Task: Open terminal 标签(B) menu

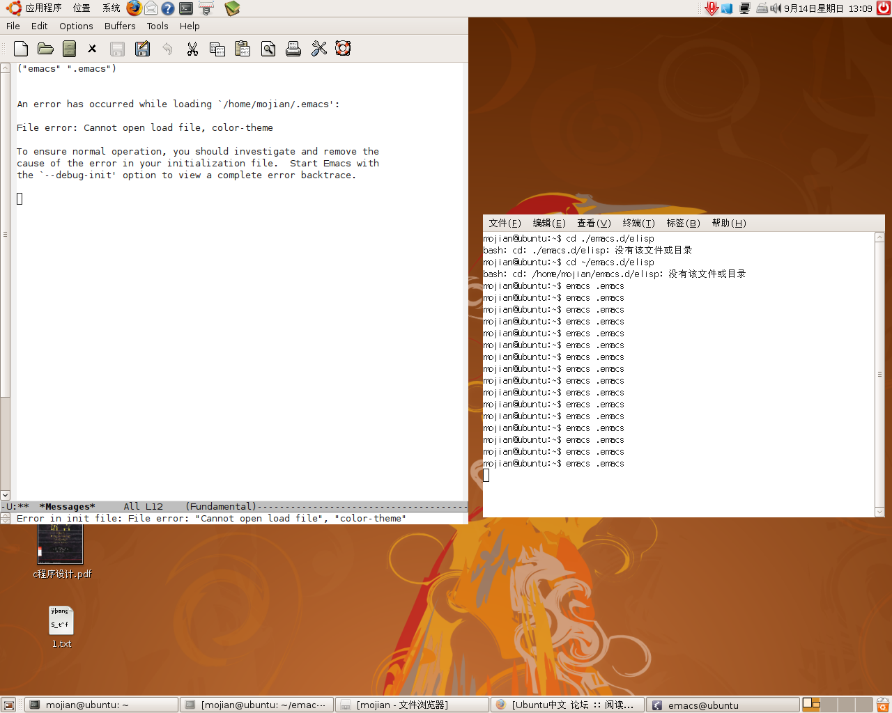Action: pyautogui.click(x=683, y=223)
